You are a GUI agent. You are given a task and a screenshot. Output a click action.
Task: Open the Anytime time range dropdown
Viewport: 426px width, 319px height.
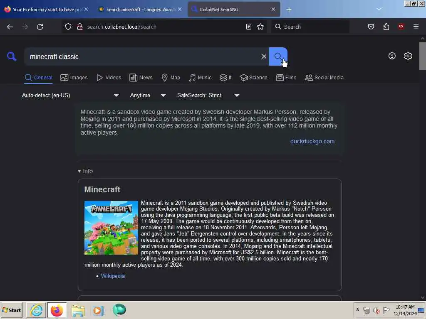point(148,95)
